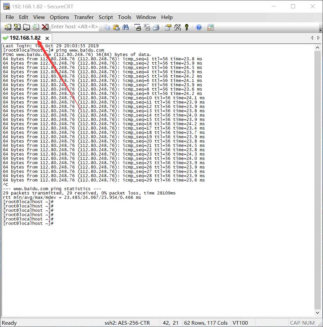Viewport: 323px width, 327px height.
Task: Click the Copy toolbar icon
Action: point(107,27)
